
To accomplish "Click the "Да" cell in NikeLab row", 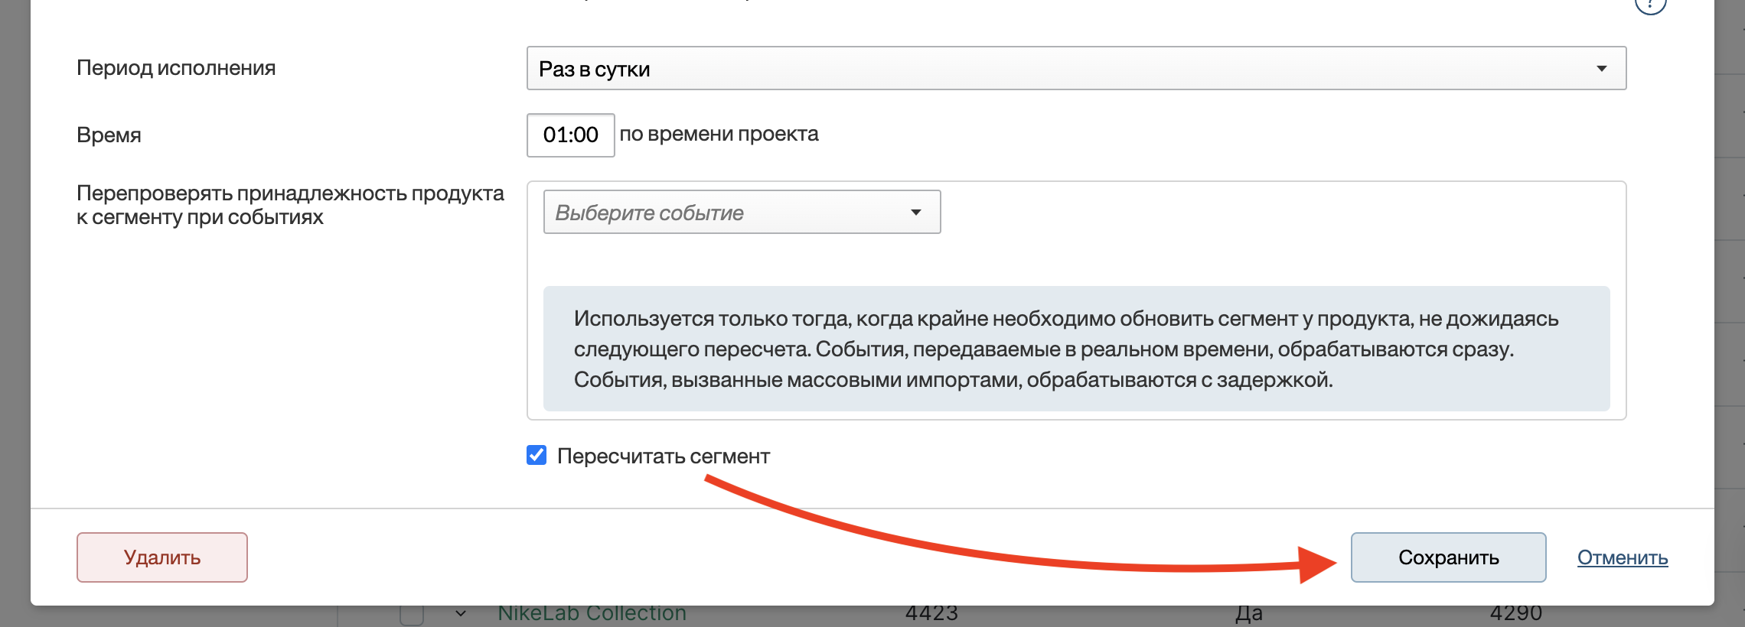I will pyautogui.click(x=1248, y=614).
